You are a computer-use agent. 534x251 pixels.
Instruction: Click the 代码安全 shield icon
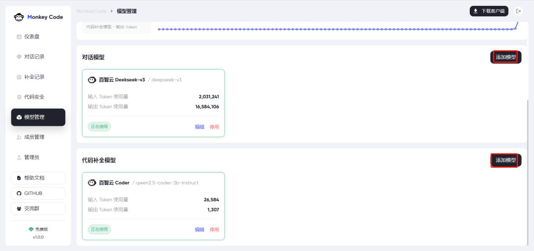pyautogui.click(x=19, y=97)
